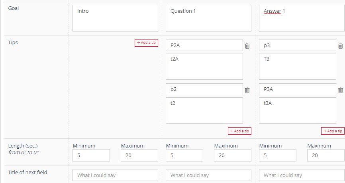The height and width of the screenshot is (183, 345).
Task: Delete the P2A tip with trash icon
Action: click(x=247, y=46)
